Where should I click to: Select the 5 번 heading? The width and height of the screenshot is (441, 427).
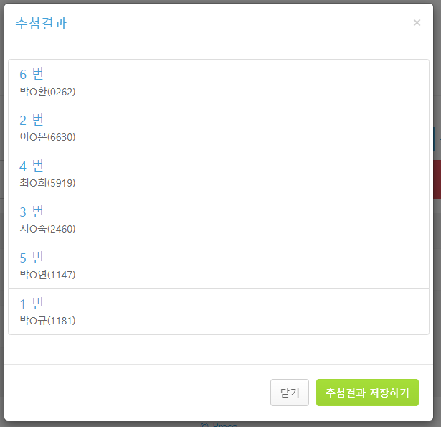[32, 258]
